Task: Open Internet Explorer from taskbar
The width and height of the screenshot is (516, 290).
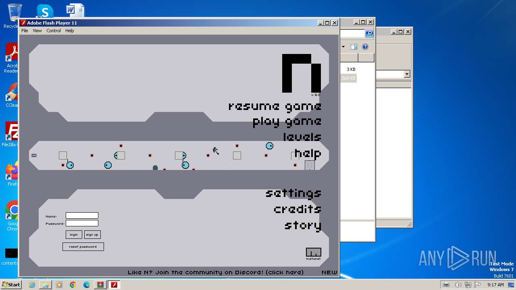Action: click(x=32, y=285)
